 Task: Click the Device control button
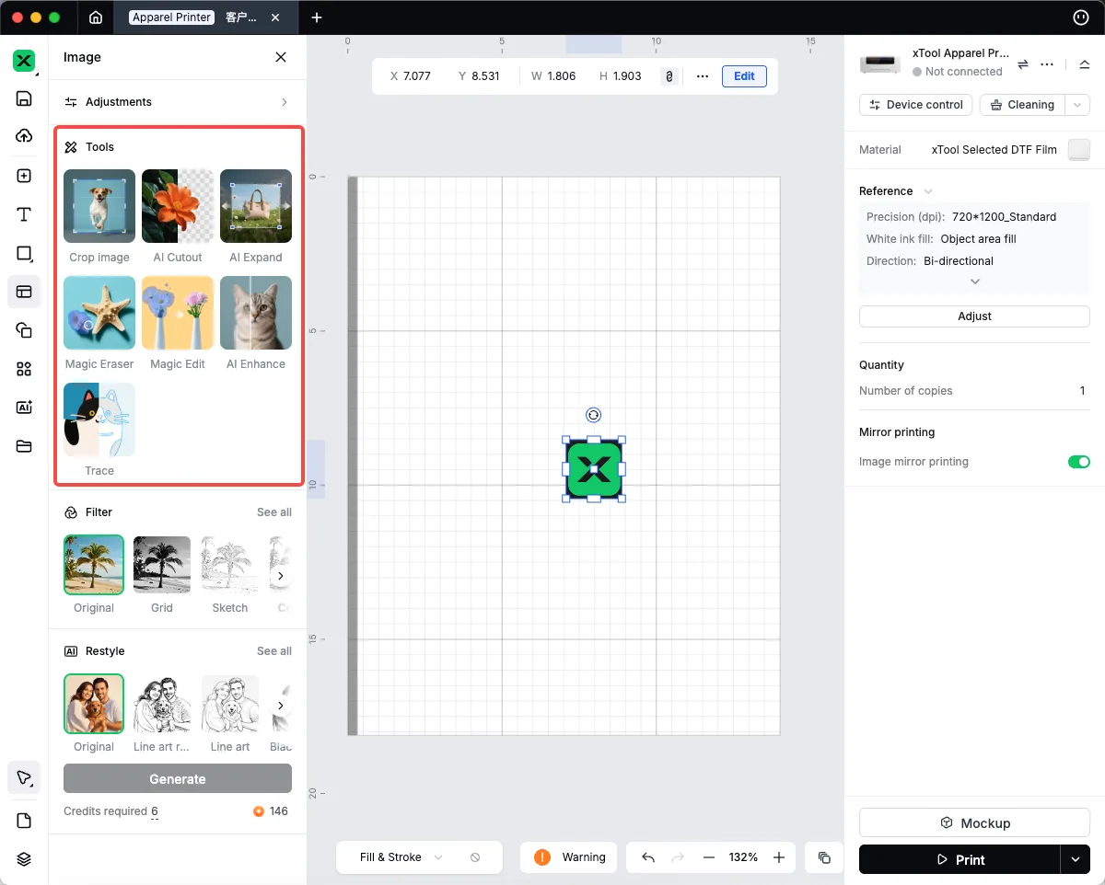coord(915,105)
